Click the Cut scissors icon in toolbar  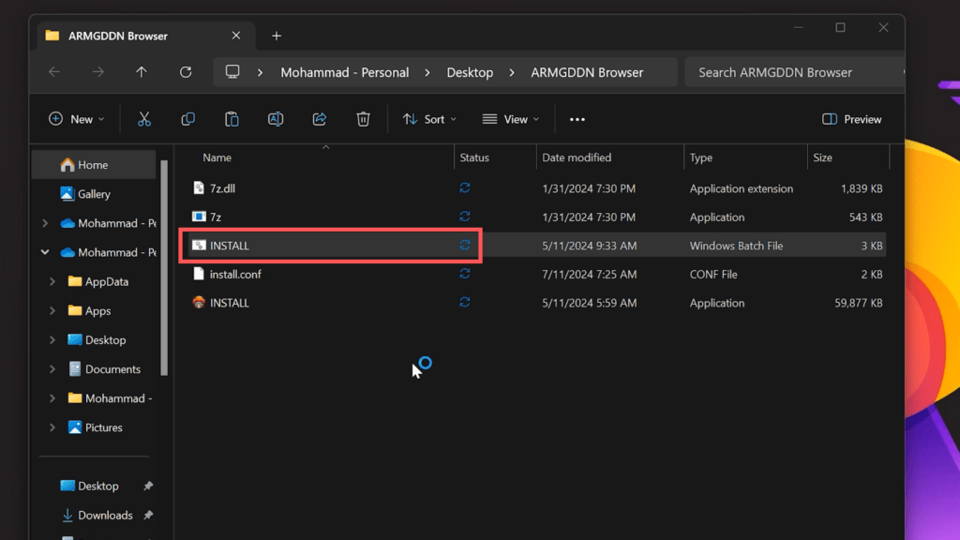(x=143, y=119)
